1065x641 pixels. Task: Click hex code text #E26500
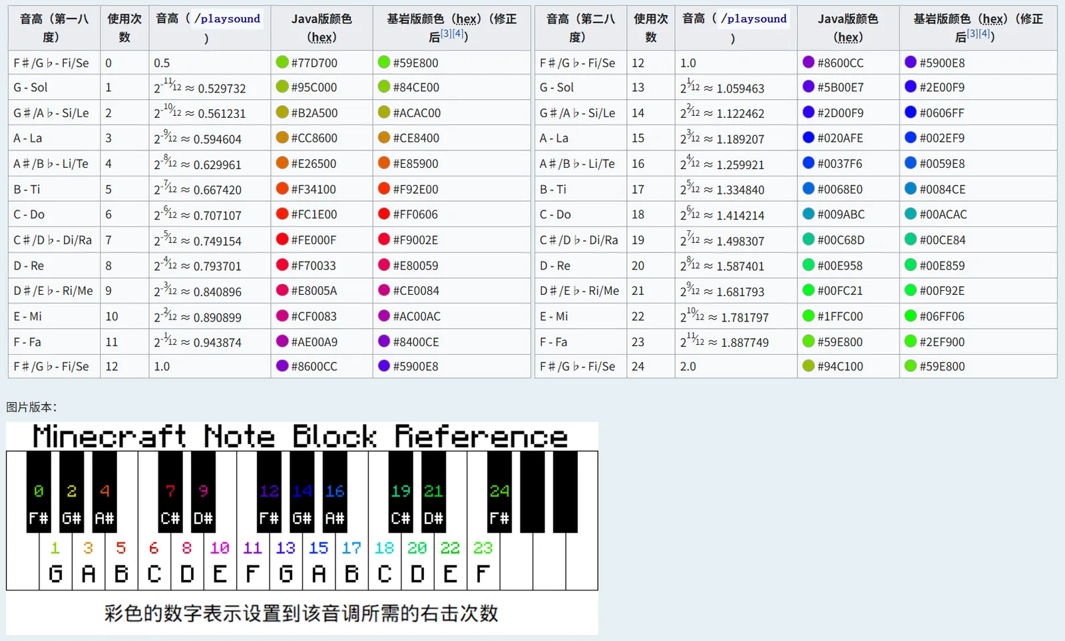(x=314, y=164)
